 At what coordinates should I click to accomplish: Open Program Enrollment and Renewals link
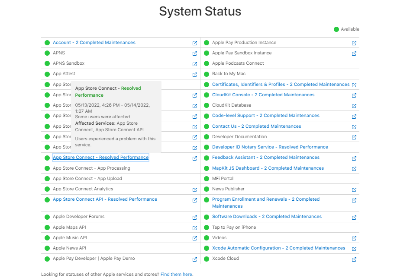(265, 199)
